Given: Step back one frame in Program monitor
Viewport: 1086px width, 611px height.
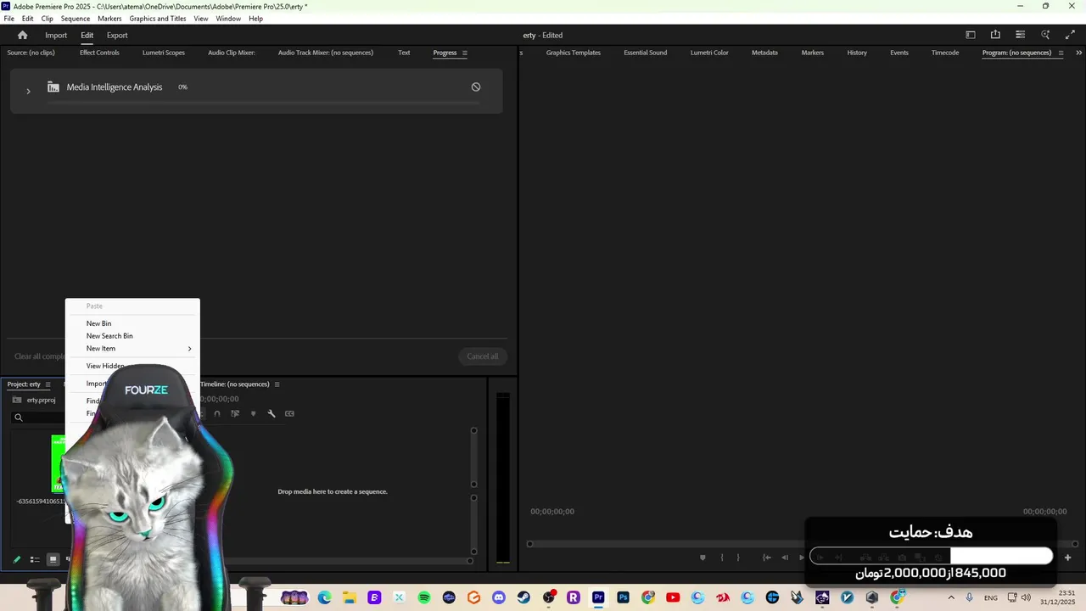Looking at the screenshot, I should click(785, 558).
